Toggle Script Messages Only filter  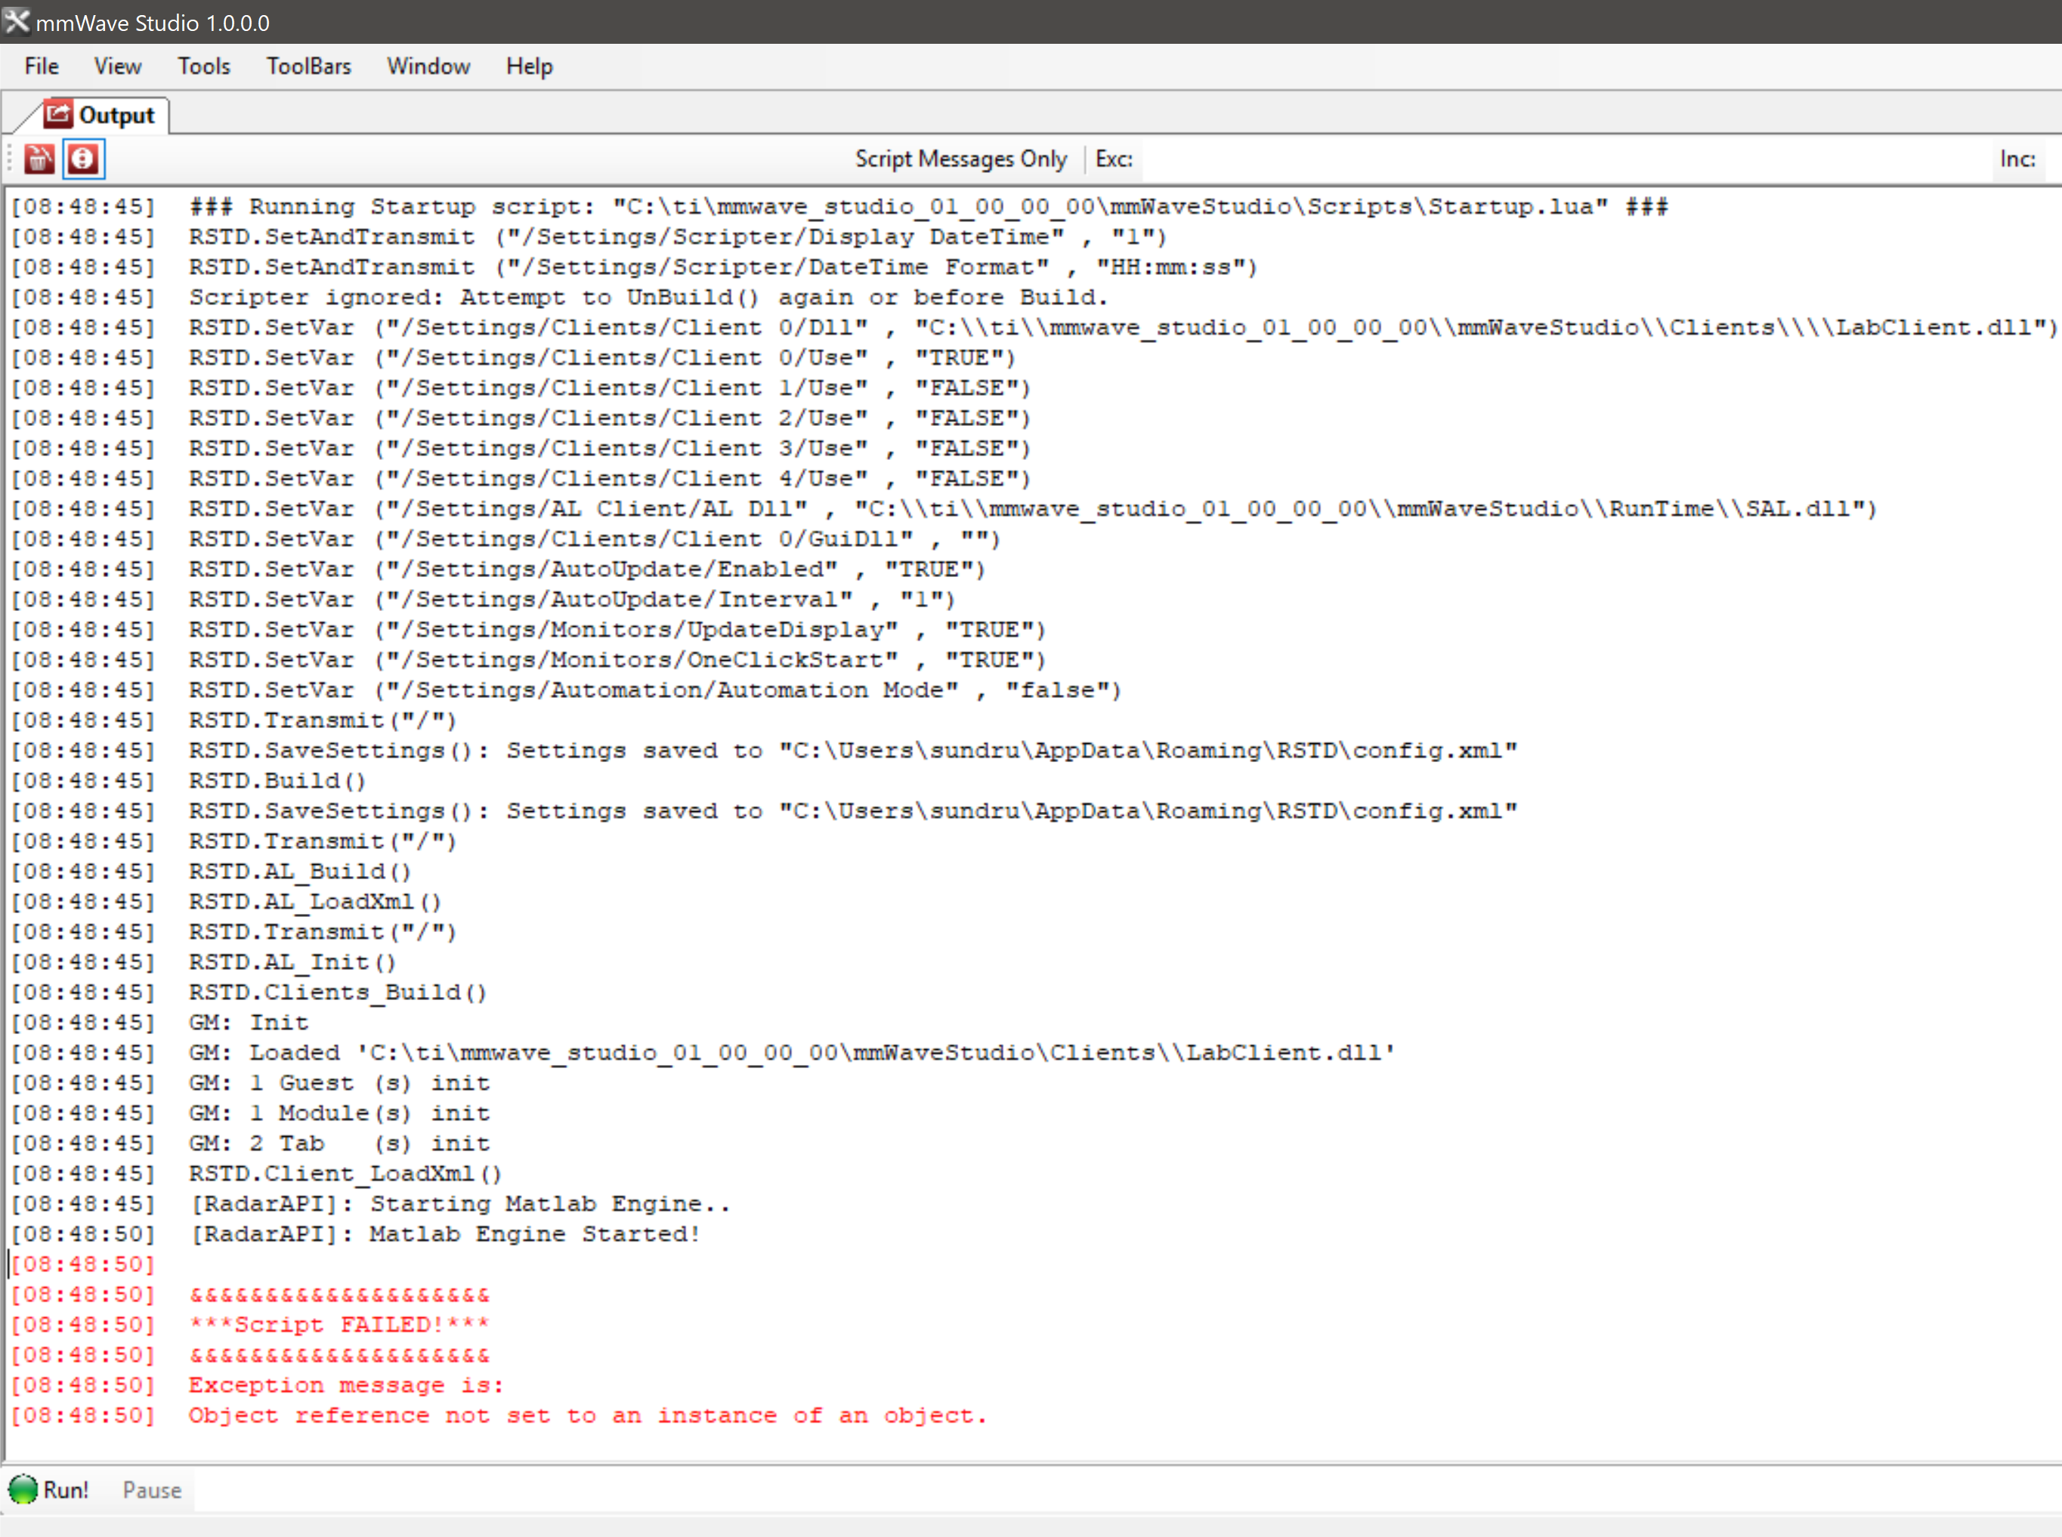tap(960, 159)
